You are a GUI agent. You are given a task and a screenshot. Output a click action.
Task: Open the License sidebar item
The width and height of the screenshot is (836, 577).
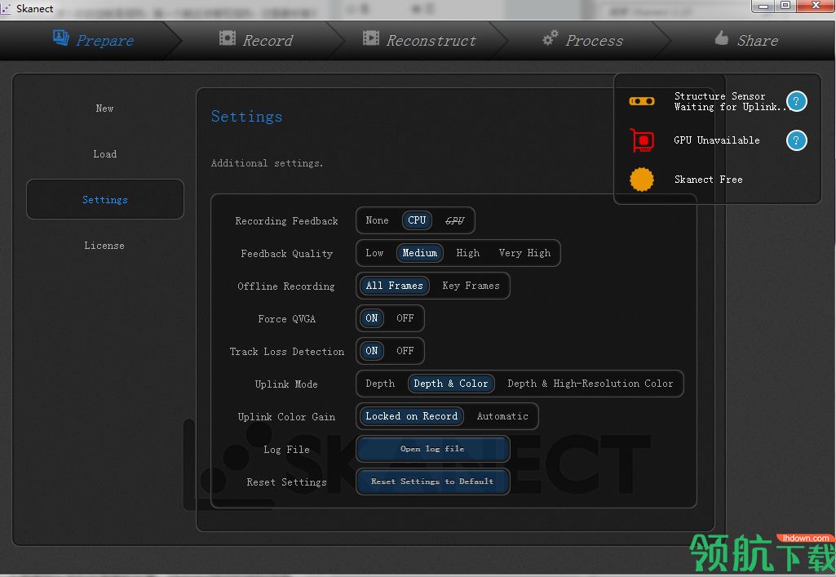click(104, 246)
